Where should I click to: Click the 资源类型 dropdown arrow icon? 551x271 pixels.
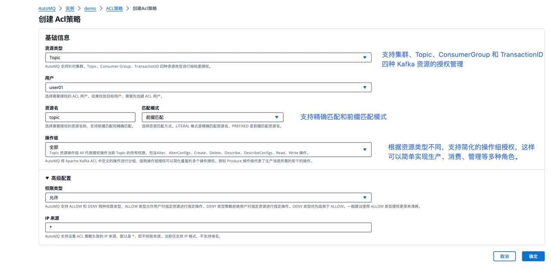click(x=365, y=58)
